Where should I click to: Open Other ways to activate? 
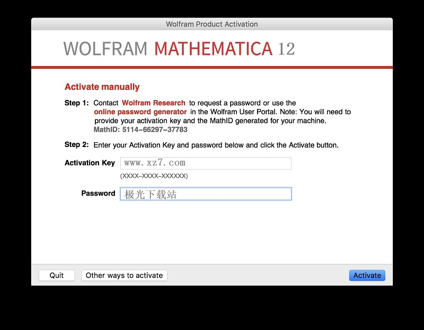(124, 275)
